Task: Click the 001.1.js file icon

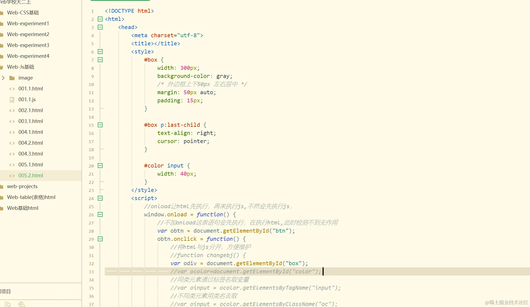Action: [12, 100]
